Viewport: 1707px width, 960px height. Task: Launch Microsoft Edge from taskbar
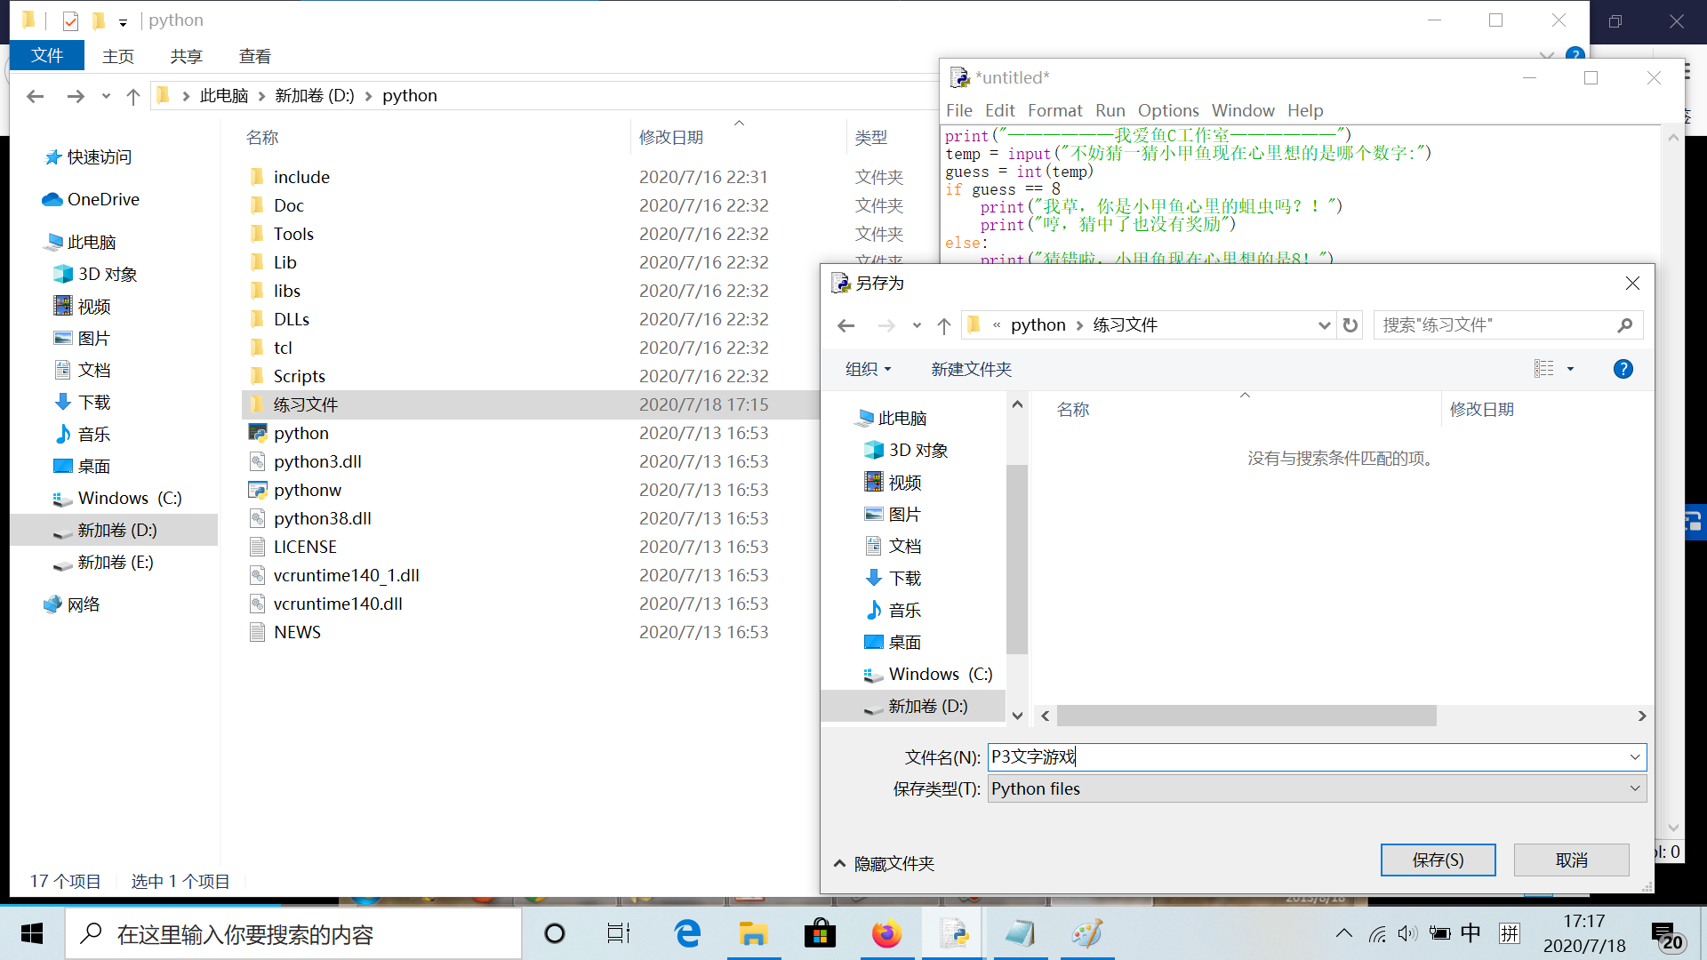click(x=687, y=933)
